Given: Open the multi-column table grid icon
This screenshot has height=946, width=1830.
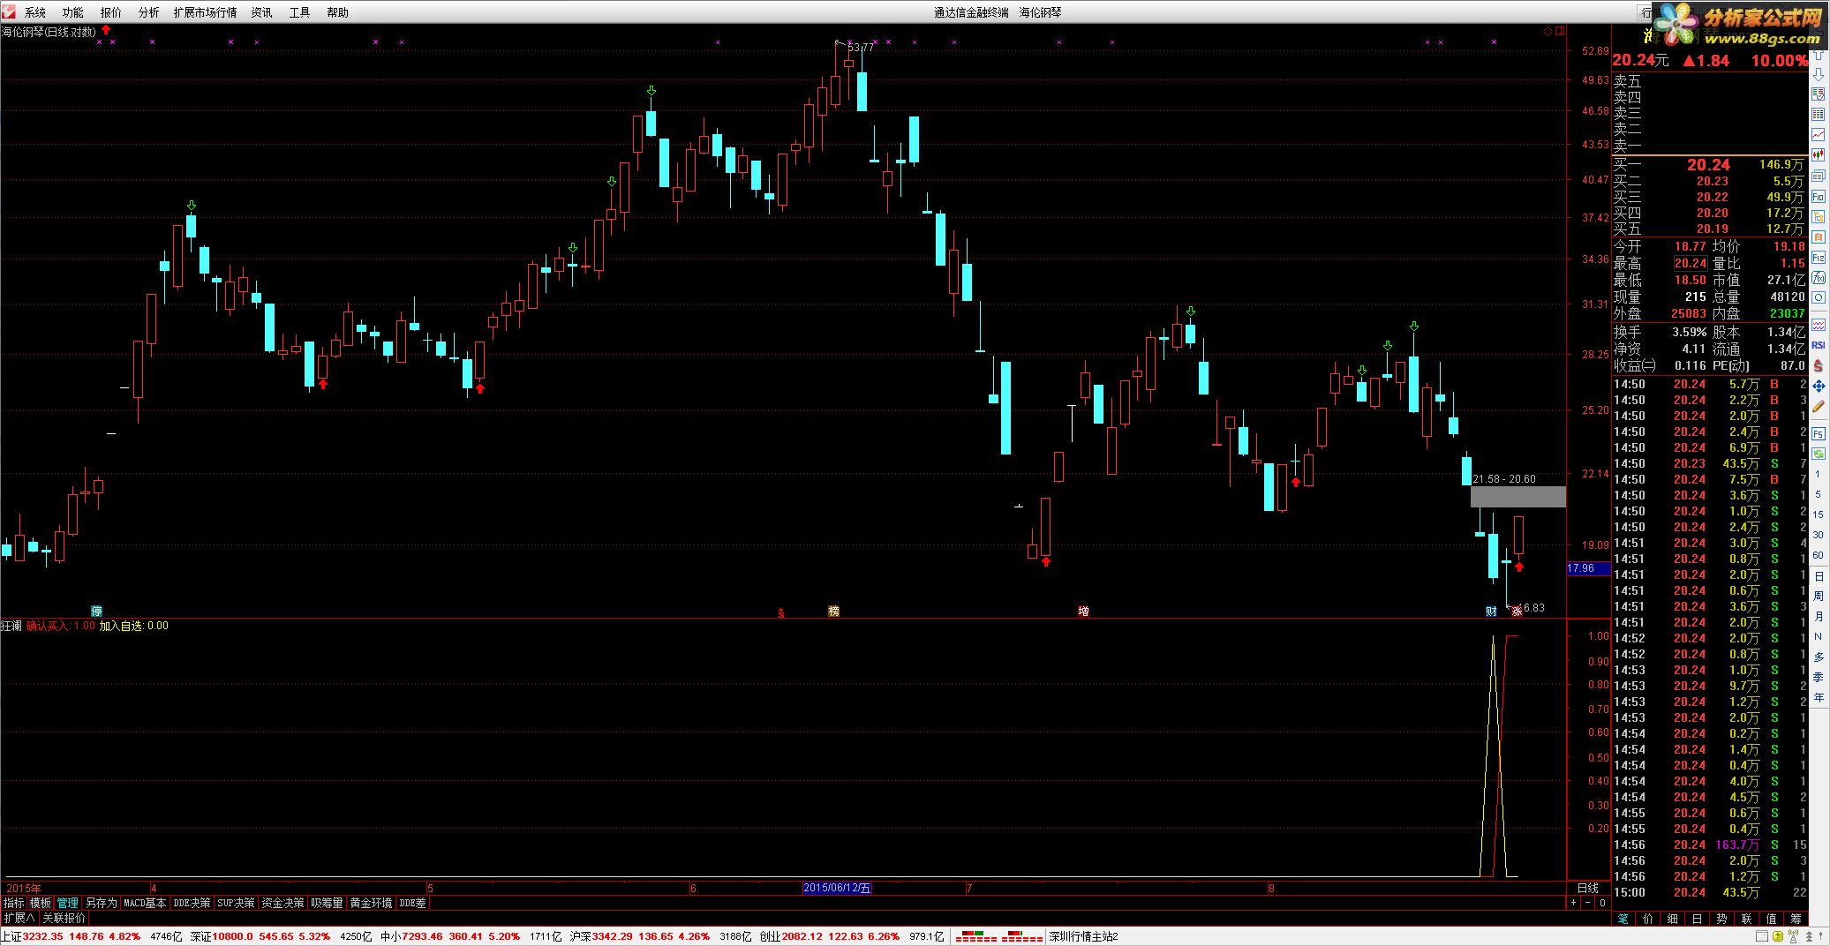Looking at the screenshot, I should tap(1819, 114).
